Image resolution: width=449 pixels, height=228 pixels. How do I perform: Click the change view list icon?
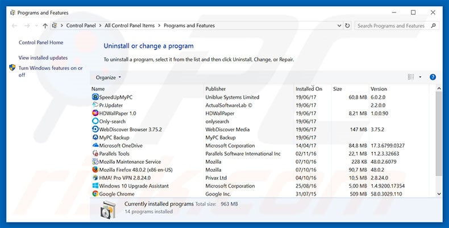[x=411, y=77]
